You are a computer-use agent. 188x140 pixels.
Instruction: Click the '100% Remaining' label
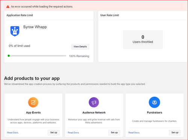tap(79, 56)
